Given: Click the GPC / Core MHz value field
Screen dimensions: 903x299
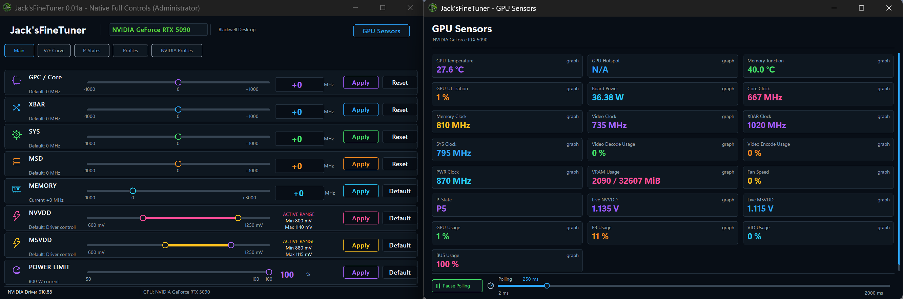Looking at the screenshot, I should pos(300,84).
